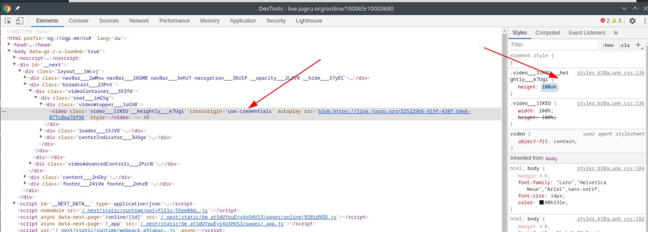648x232 pixels.
Task: Click the body link after Inherited from
Action: 551,158
